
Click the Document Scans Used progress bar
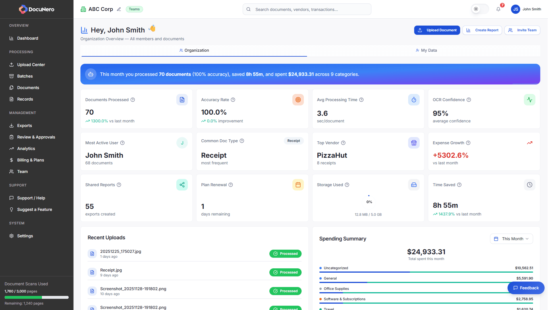36,297
